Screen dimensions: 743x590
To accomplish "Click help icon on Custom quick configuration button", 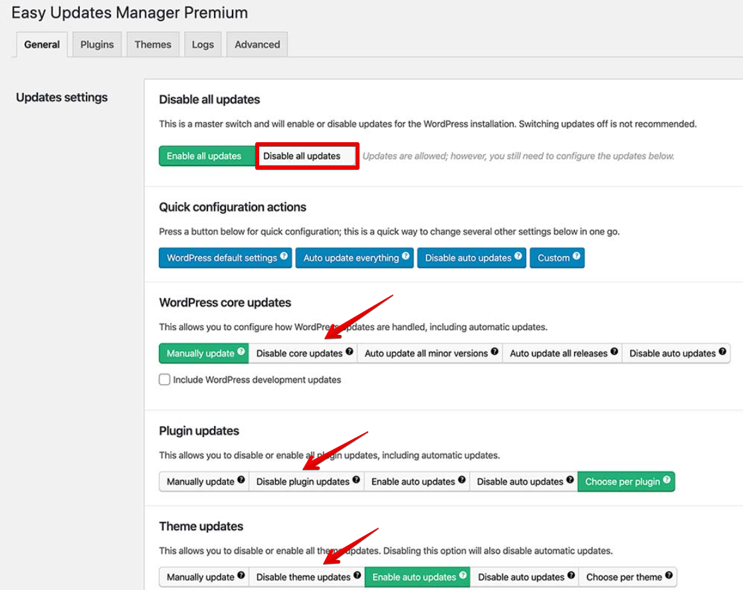I will tap(576, 256).
